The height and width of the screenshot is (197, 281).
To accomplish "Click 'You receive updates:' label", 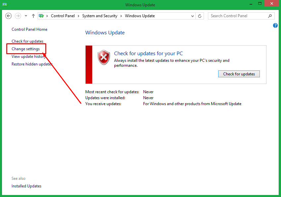I will tap(103, 104).
